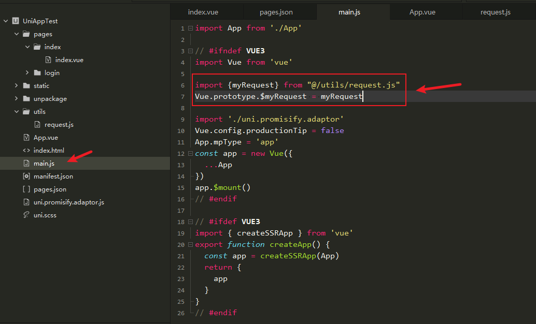Image resolution: width=536 pixels, height=324 pixels.
Task: Collapse the index folder chevron
Action: 27,47
